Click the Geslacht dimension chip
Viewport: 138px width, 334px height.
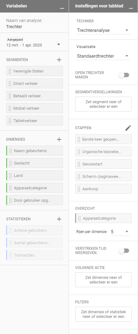pos(34,163)
